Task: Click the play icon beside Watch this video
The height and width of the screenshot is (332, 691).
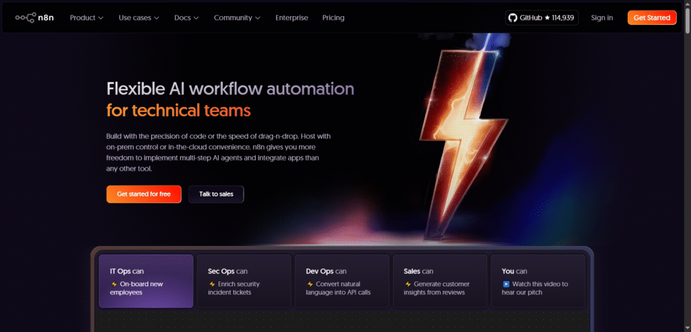Action: 506,284
